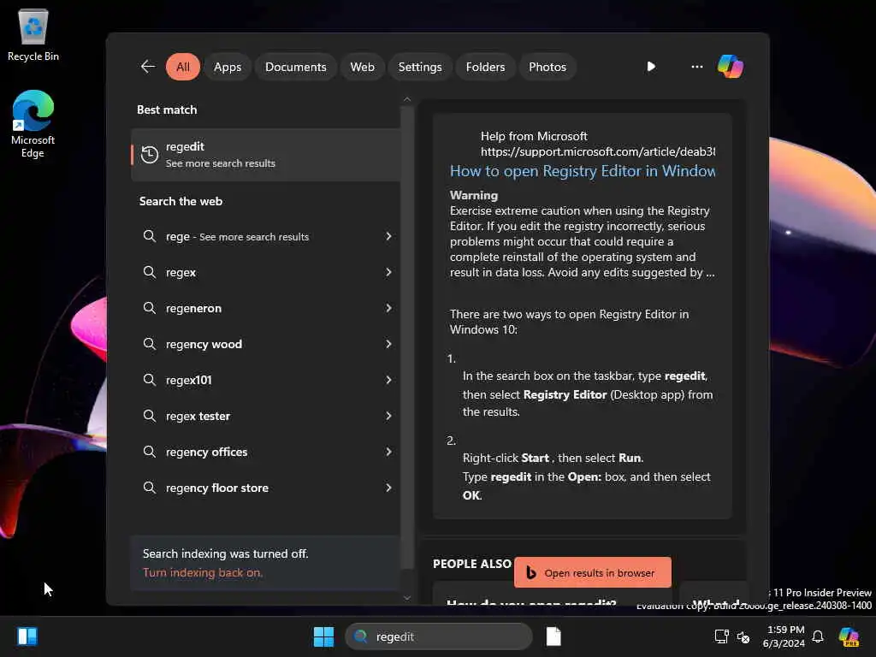The width and height of the screenshot is (876, 657).
Task: Open How to open Registry Editor link
Action: 582,171
